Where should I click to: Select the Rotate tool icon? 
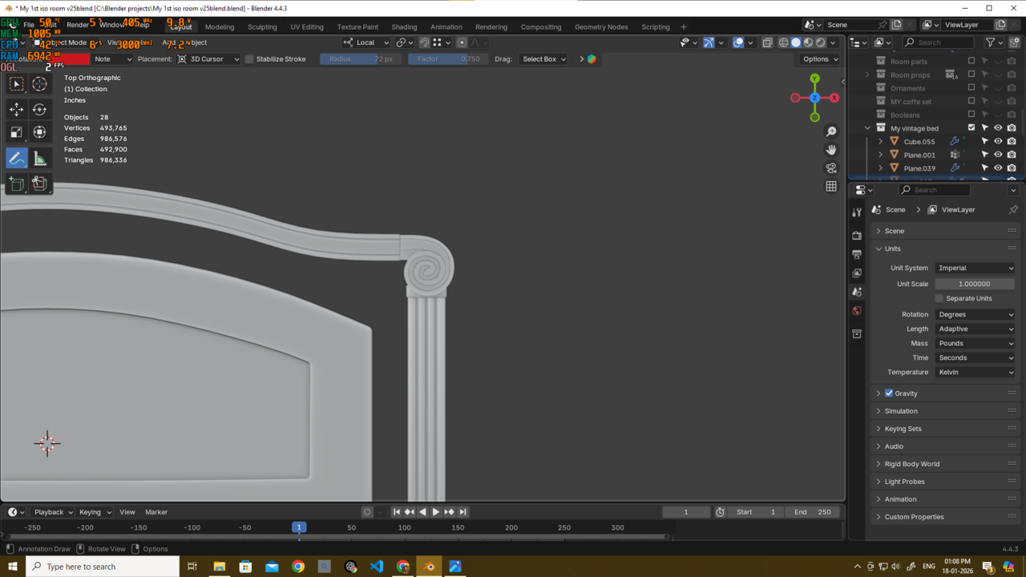pos(39,109)
